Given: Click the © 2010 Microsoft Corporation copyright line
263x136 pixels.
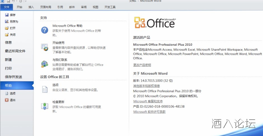Looking at the screenshot, I should (166, 96).
